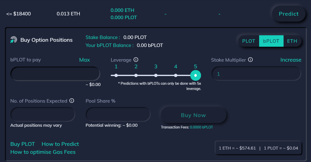Viewport: 311px width, 162px height.
Task: Click the Buy Now button
Action: point(193,115)
